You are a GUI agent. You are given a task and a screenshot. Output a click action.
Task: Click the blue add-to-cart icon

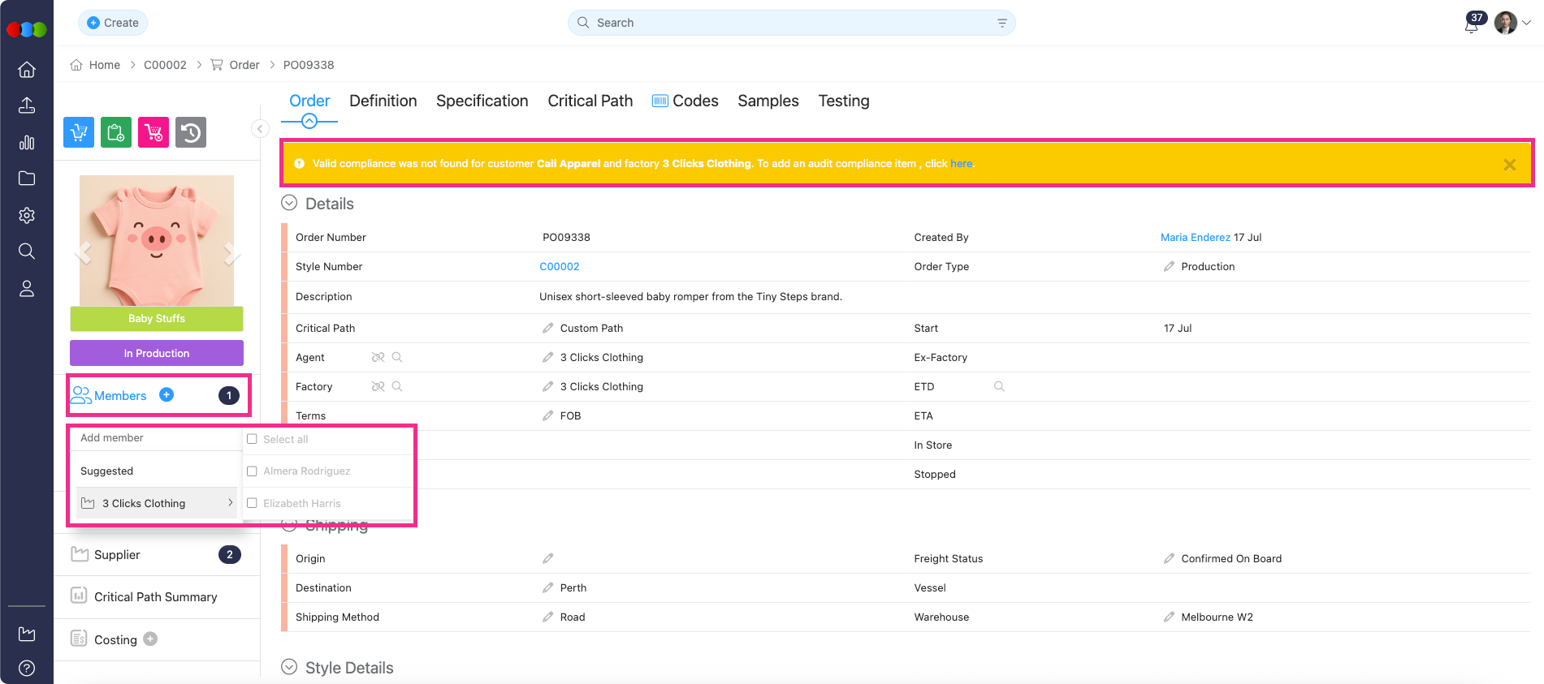(79, 132)
